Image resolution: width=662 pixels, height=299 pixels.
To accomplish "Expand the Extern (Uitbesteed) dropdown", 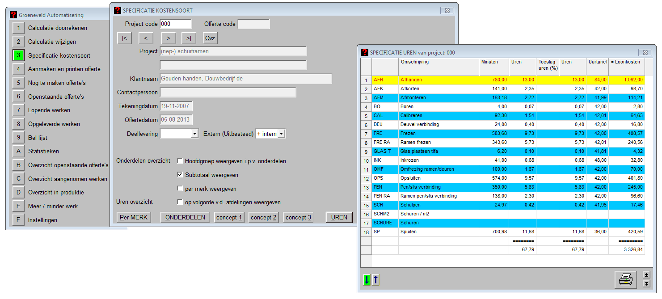I will [x=281, y=134].
